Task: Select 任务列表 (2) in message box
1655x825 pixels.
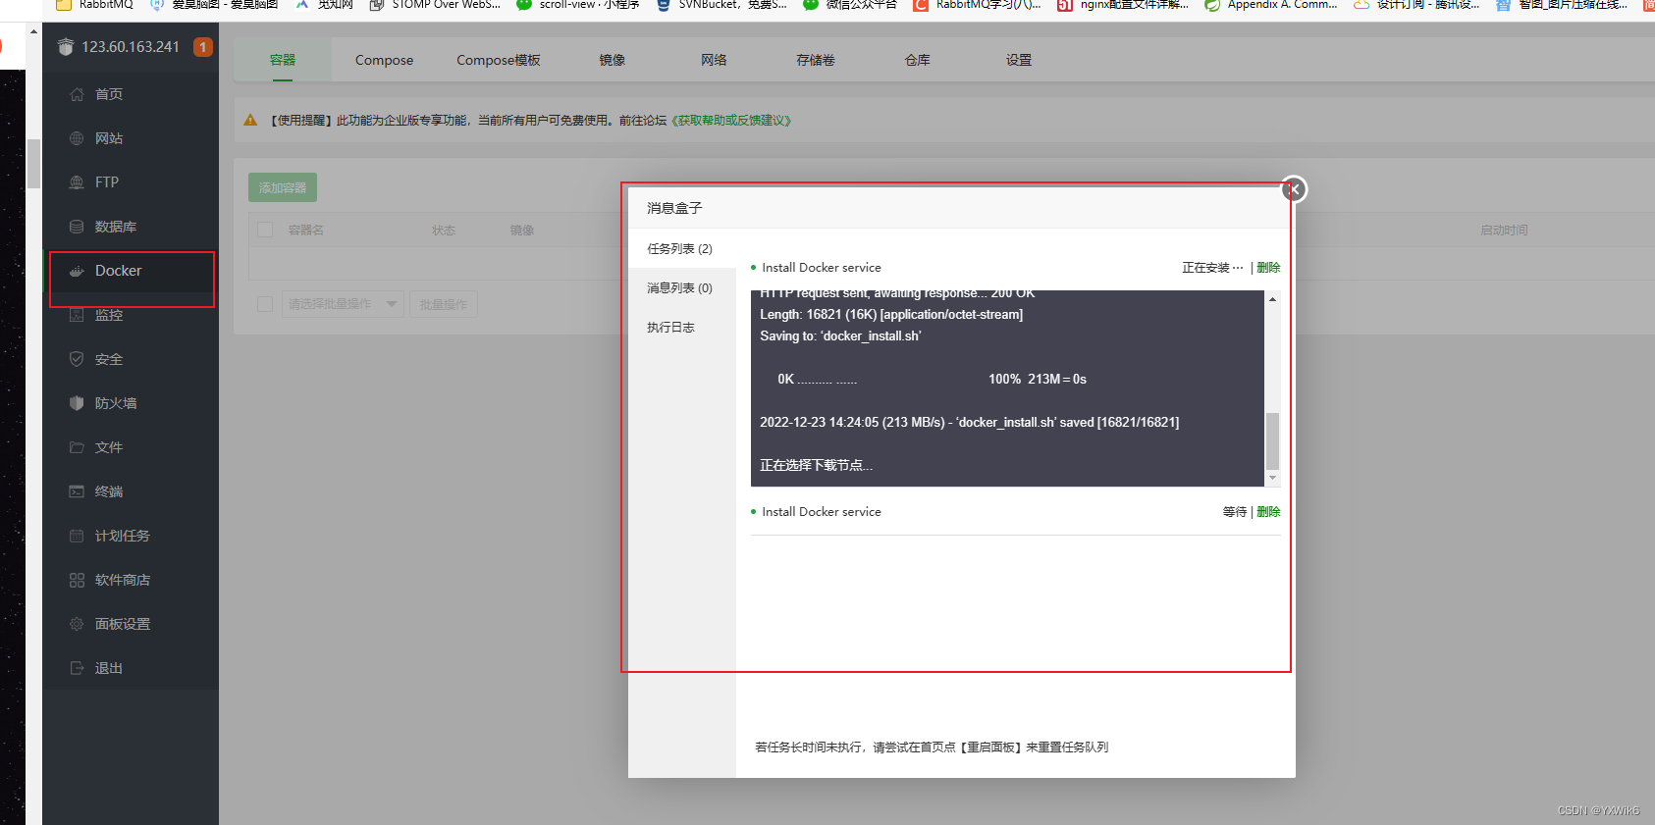Action: point(682,249)
